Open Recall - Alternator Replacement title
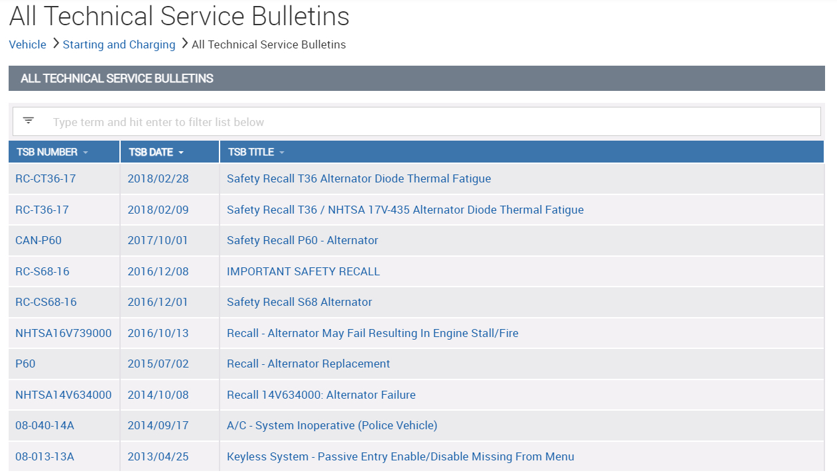 coord(308,364)
